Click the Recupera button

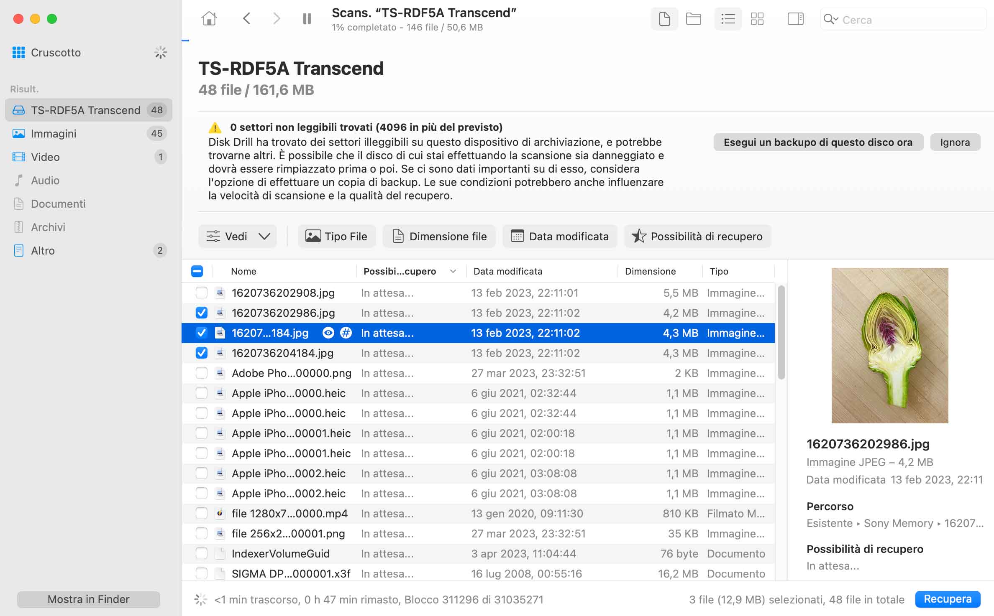(948, 598)
